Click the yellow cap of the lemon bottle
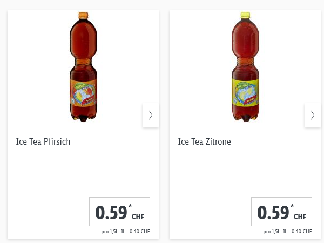324x243 pixels. pos(245,16)
